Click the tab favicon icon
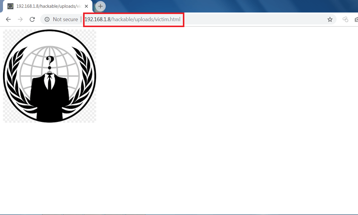This screenshot has width=358, height=215. point(10,6)
